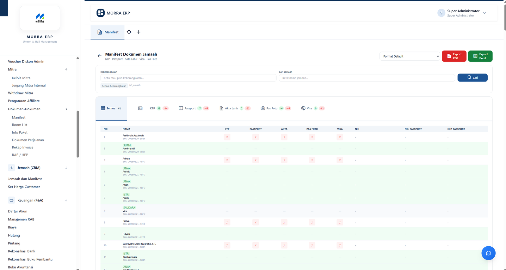This screenshot has height=270, width=506.
Task: Go back using the left arrow icon
Action: coord(100,56)
